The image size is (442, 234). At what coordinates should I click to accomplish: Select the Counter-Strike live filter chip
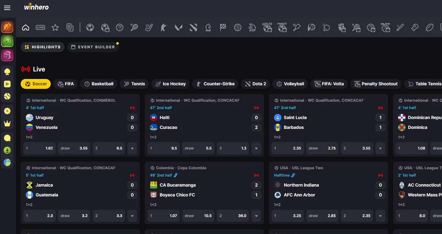coord(215,84)
